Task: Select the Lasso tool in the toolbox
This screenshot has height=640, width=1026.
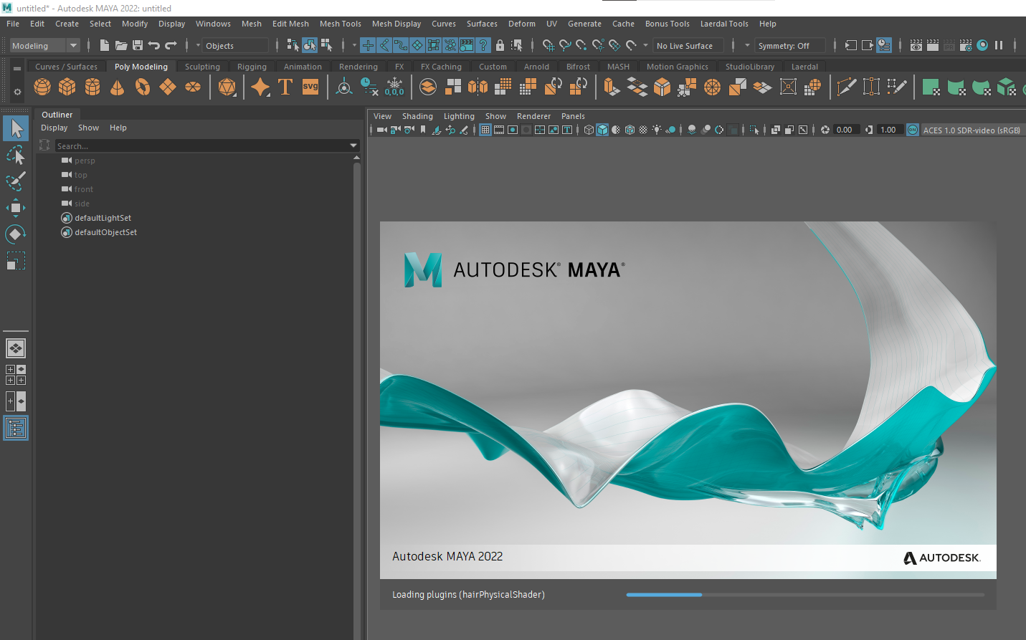Action: [x=16, y=156]
